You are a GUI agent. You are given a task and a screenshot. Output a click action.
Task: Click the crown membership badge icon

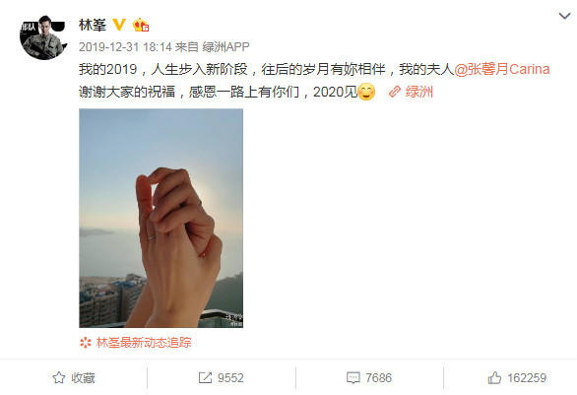(141, 25)
